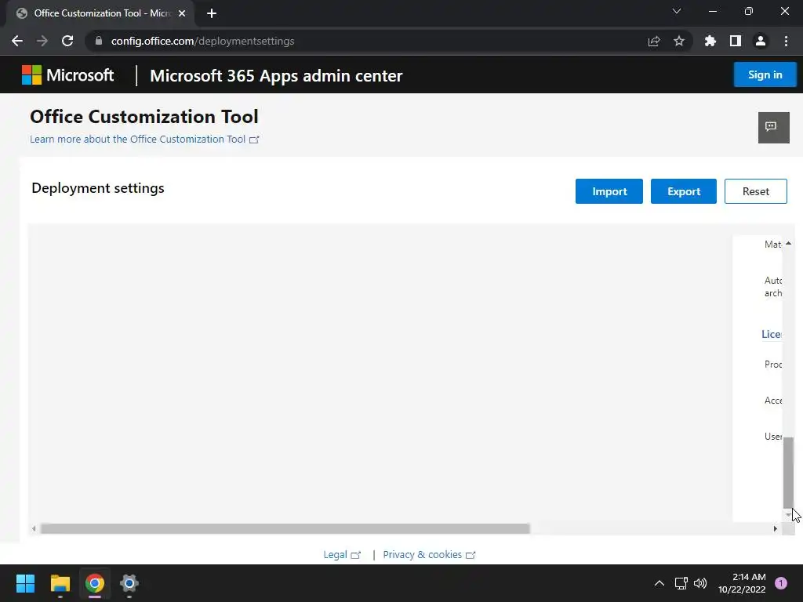This screenshot has height=602, width=803.
Task: Reload the page with refresh icon
Action: (67, 41)
